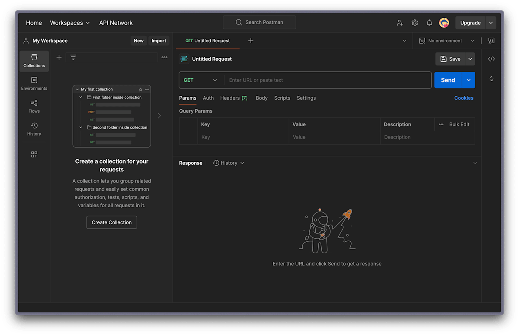Open the notifications bell
Image resolution: width=519 pixels, height=335 pixels.
point(429,23)
